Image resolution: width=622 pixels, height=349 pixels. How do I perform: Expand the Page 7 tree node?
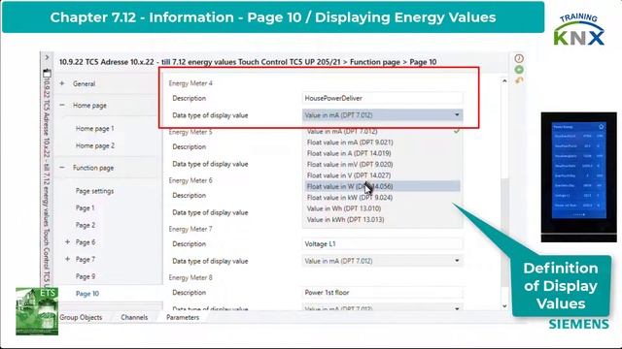[x=67, y=259]
